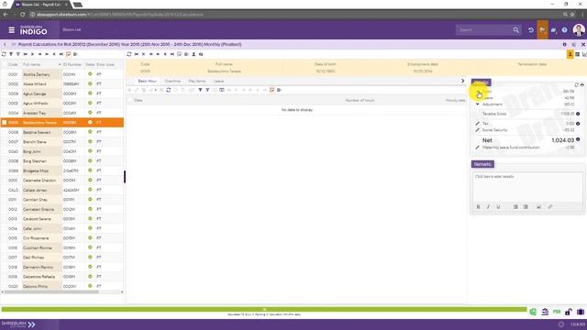Click the unlock padlock icon in footer

click(569, 312)
